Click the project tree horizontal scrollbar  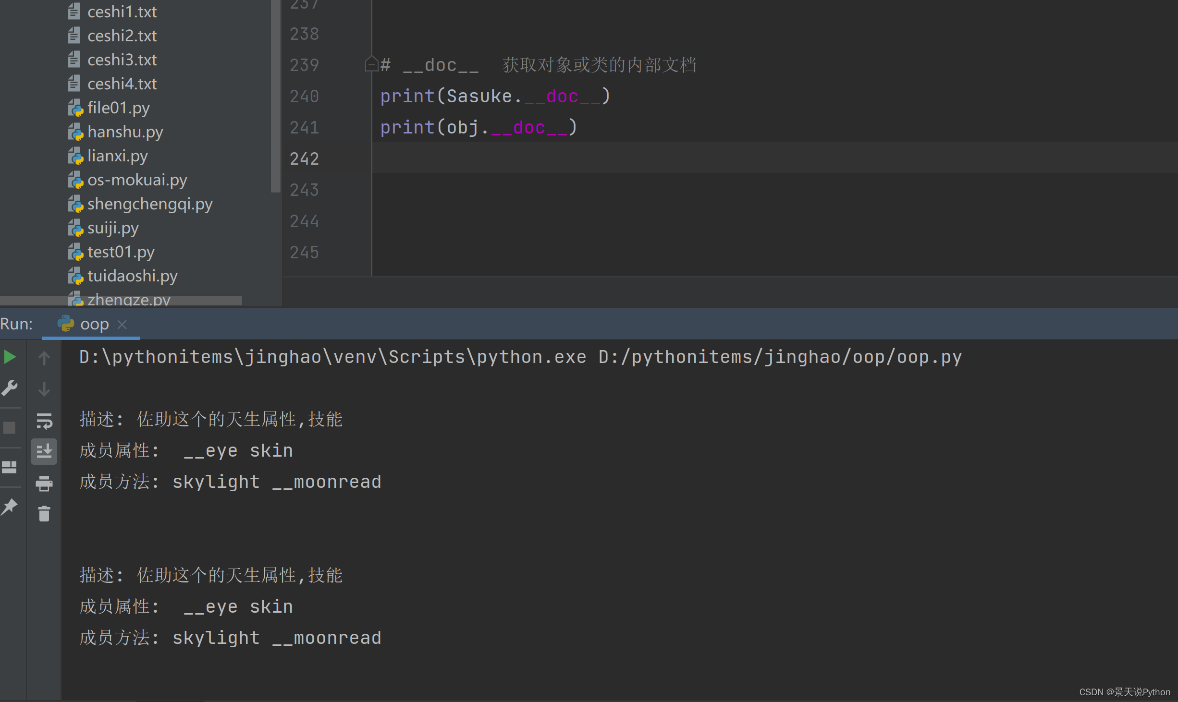(x=121, y=301)
